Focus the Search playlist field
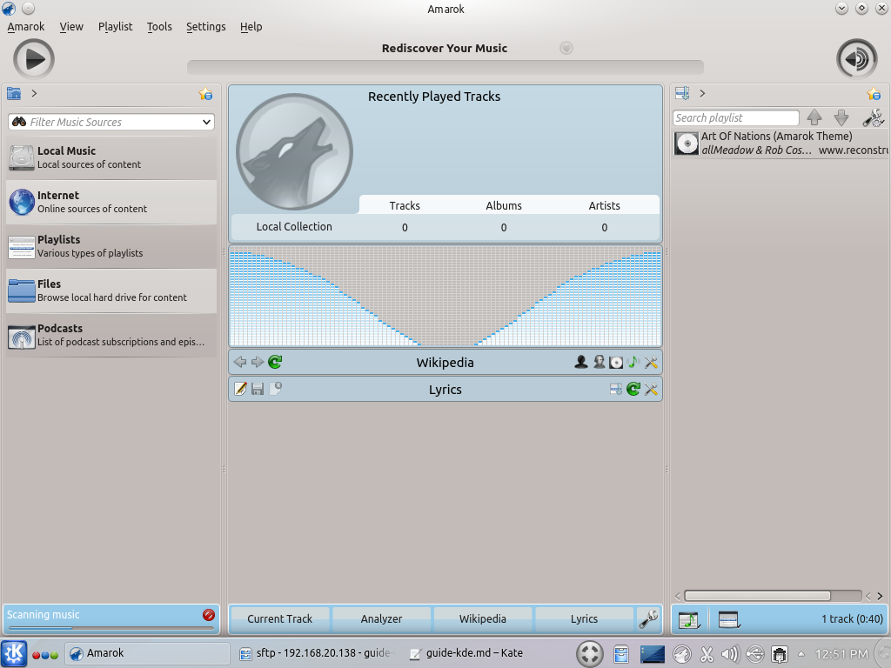Screen dimensions: 891x668 (736, 117)
